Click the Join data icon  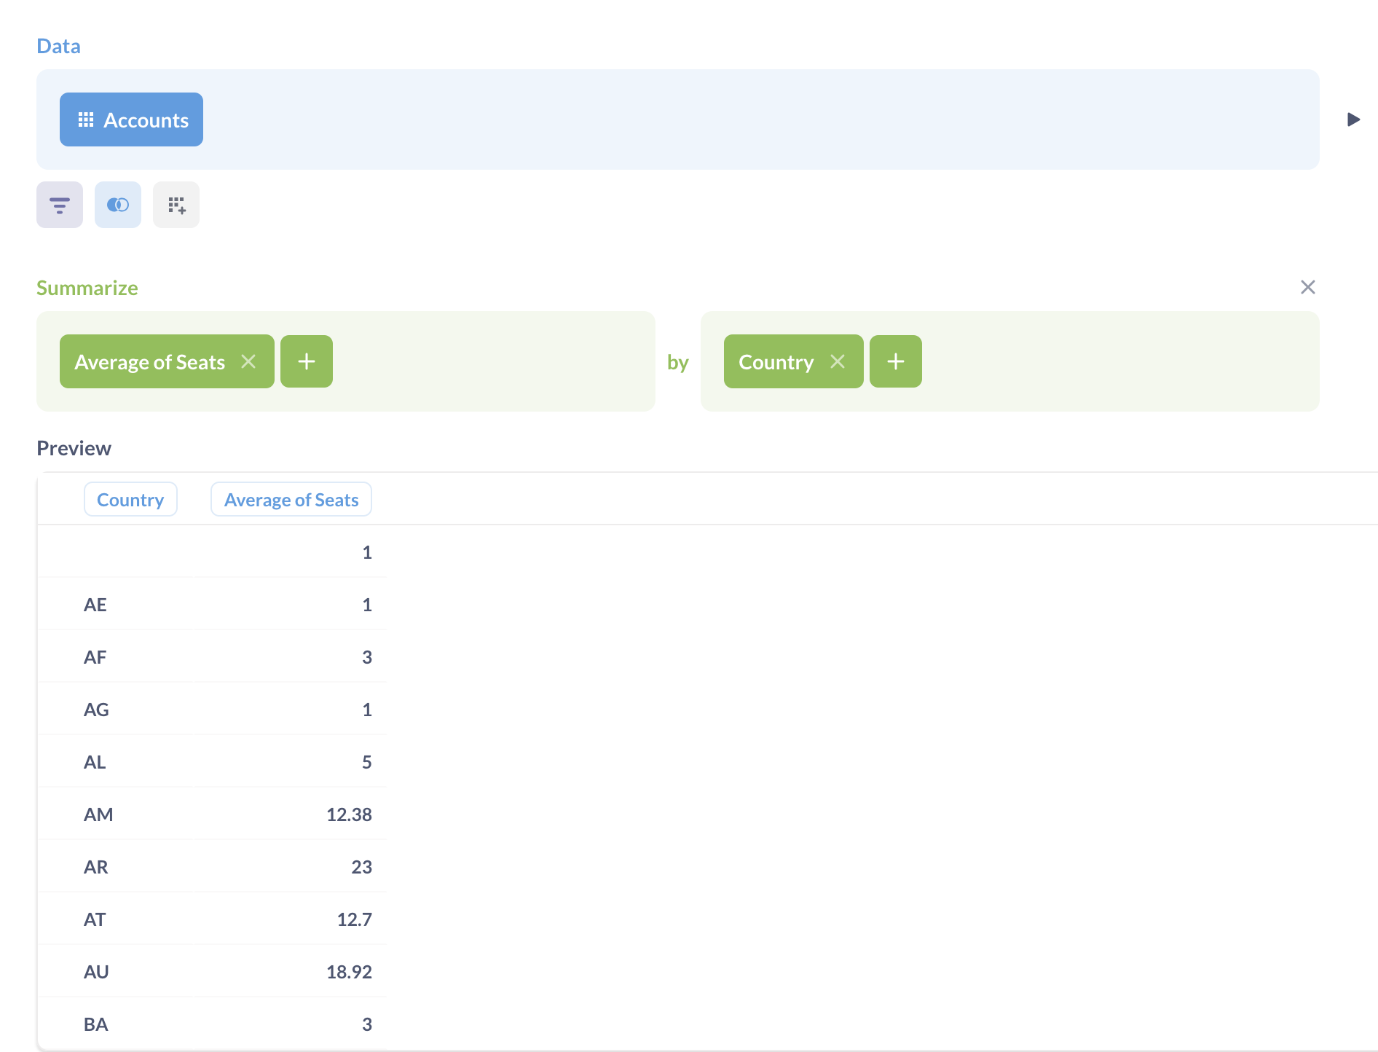point(118,205)
